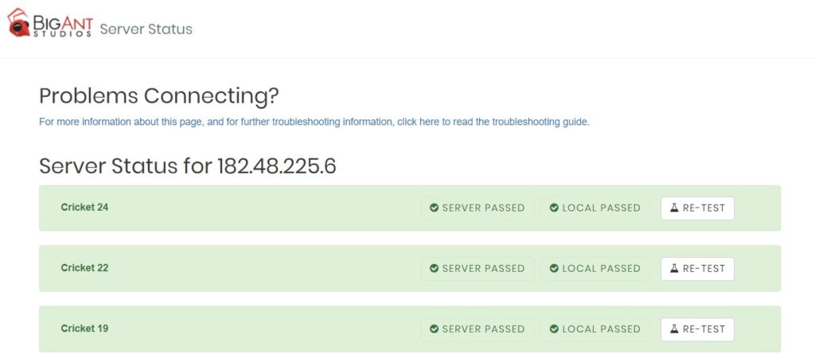Click Cricket 24 server passed checkmark icon
Image resolution: width=815 pixels, height=354 pixels.
434,208
